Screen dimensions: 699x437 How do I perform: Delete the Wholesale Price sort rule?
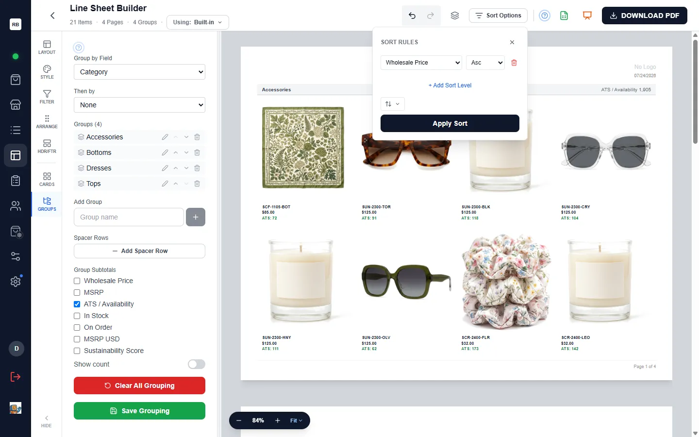(x=514, y=63)
